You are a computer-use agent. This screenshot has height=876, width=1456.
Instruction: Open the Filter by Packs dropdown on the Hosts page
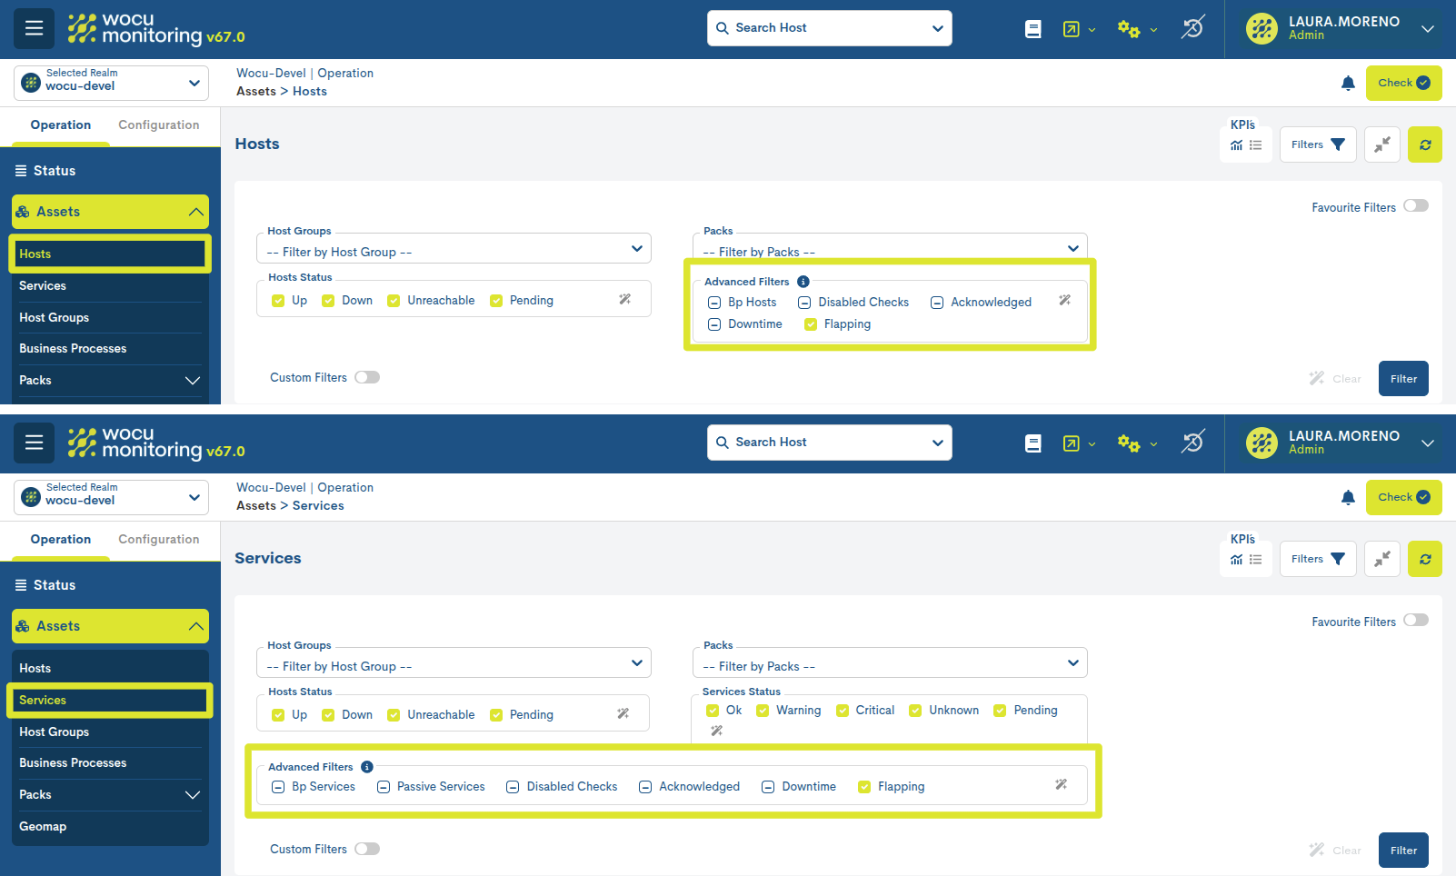(889, 249)
